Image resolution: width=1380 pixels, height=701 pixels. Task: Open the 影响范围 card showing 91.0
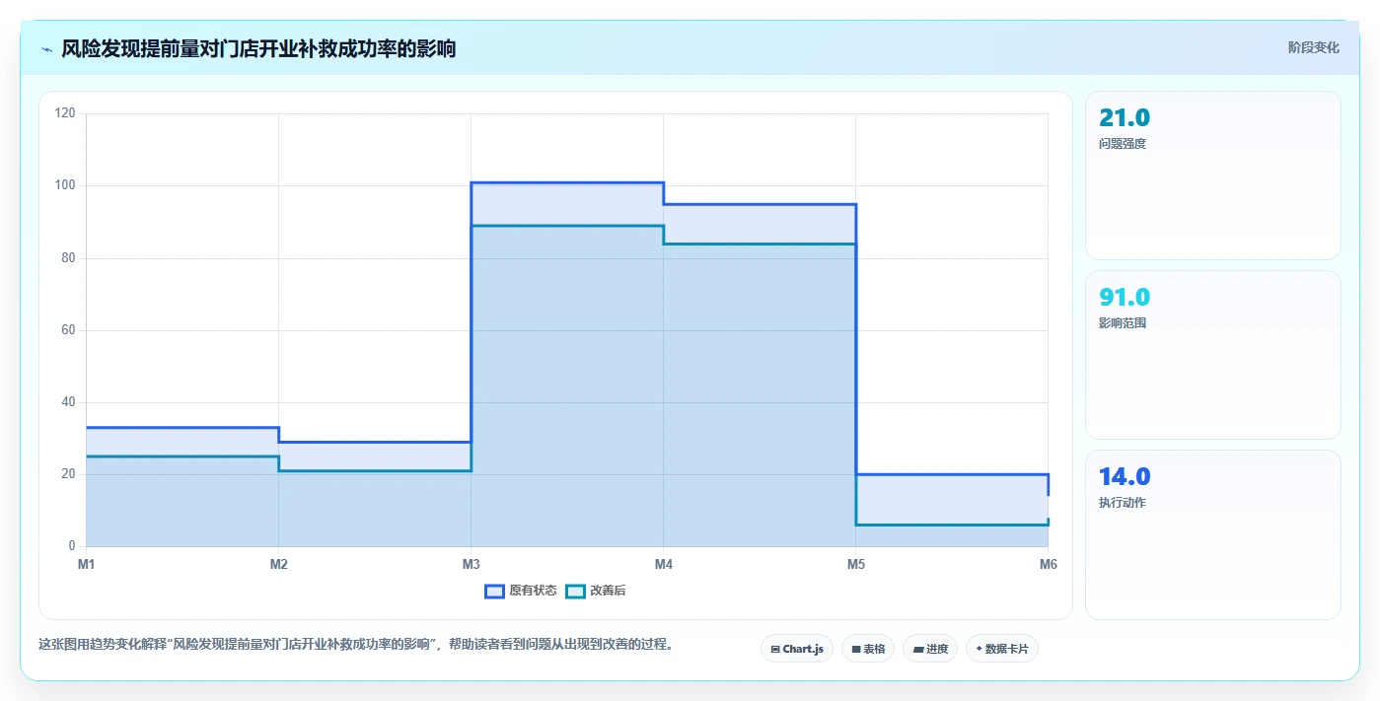tap(1213, 355)
